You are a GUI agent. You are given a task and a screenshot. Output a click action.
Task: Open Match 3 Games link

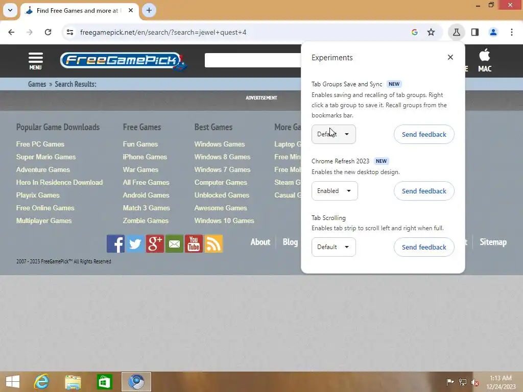(147, 208)
